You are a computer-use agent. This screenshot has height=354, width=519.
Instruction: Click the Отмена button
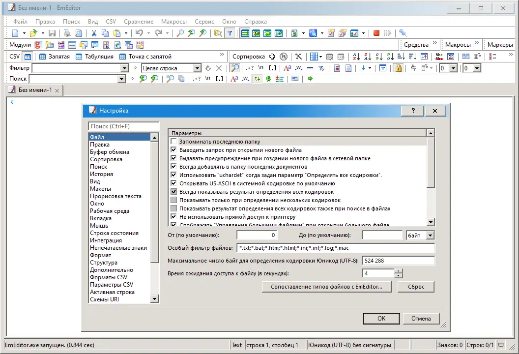(421, 319)
